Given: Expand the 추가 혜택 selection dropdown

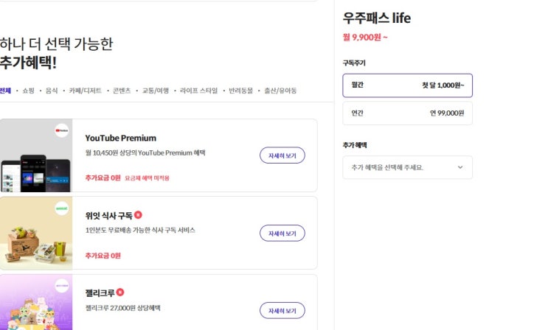Looking at the screenshot, I should [x=407, y=167].
